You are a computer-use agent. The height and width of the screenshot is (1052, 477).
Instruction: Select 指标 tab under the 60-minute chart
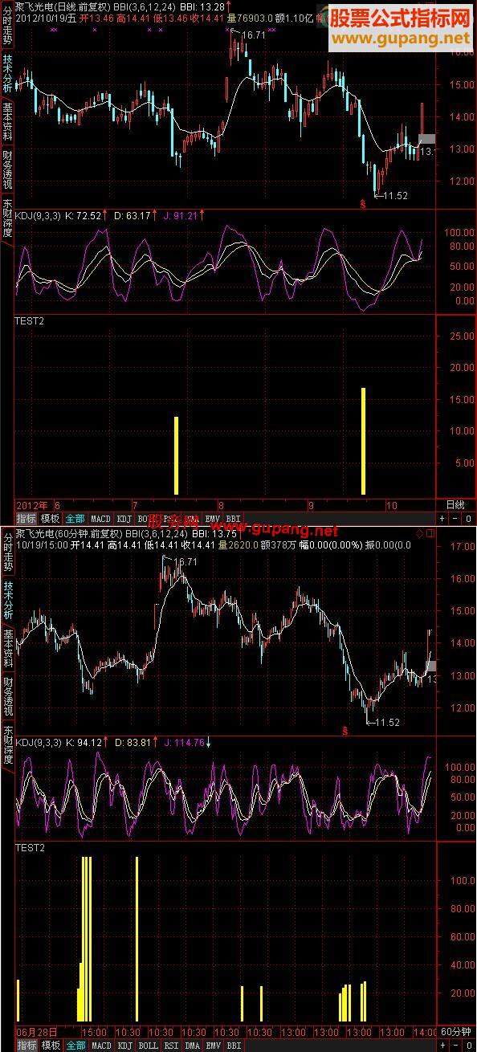tap(26, 1046)
